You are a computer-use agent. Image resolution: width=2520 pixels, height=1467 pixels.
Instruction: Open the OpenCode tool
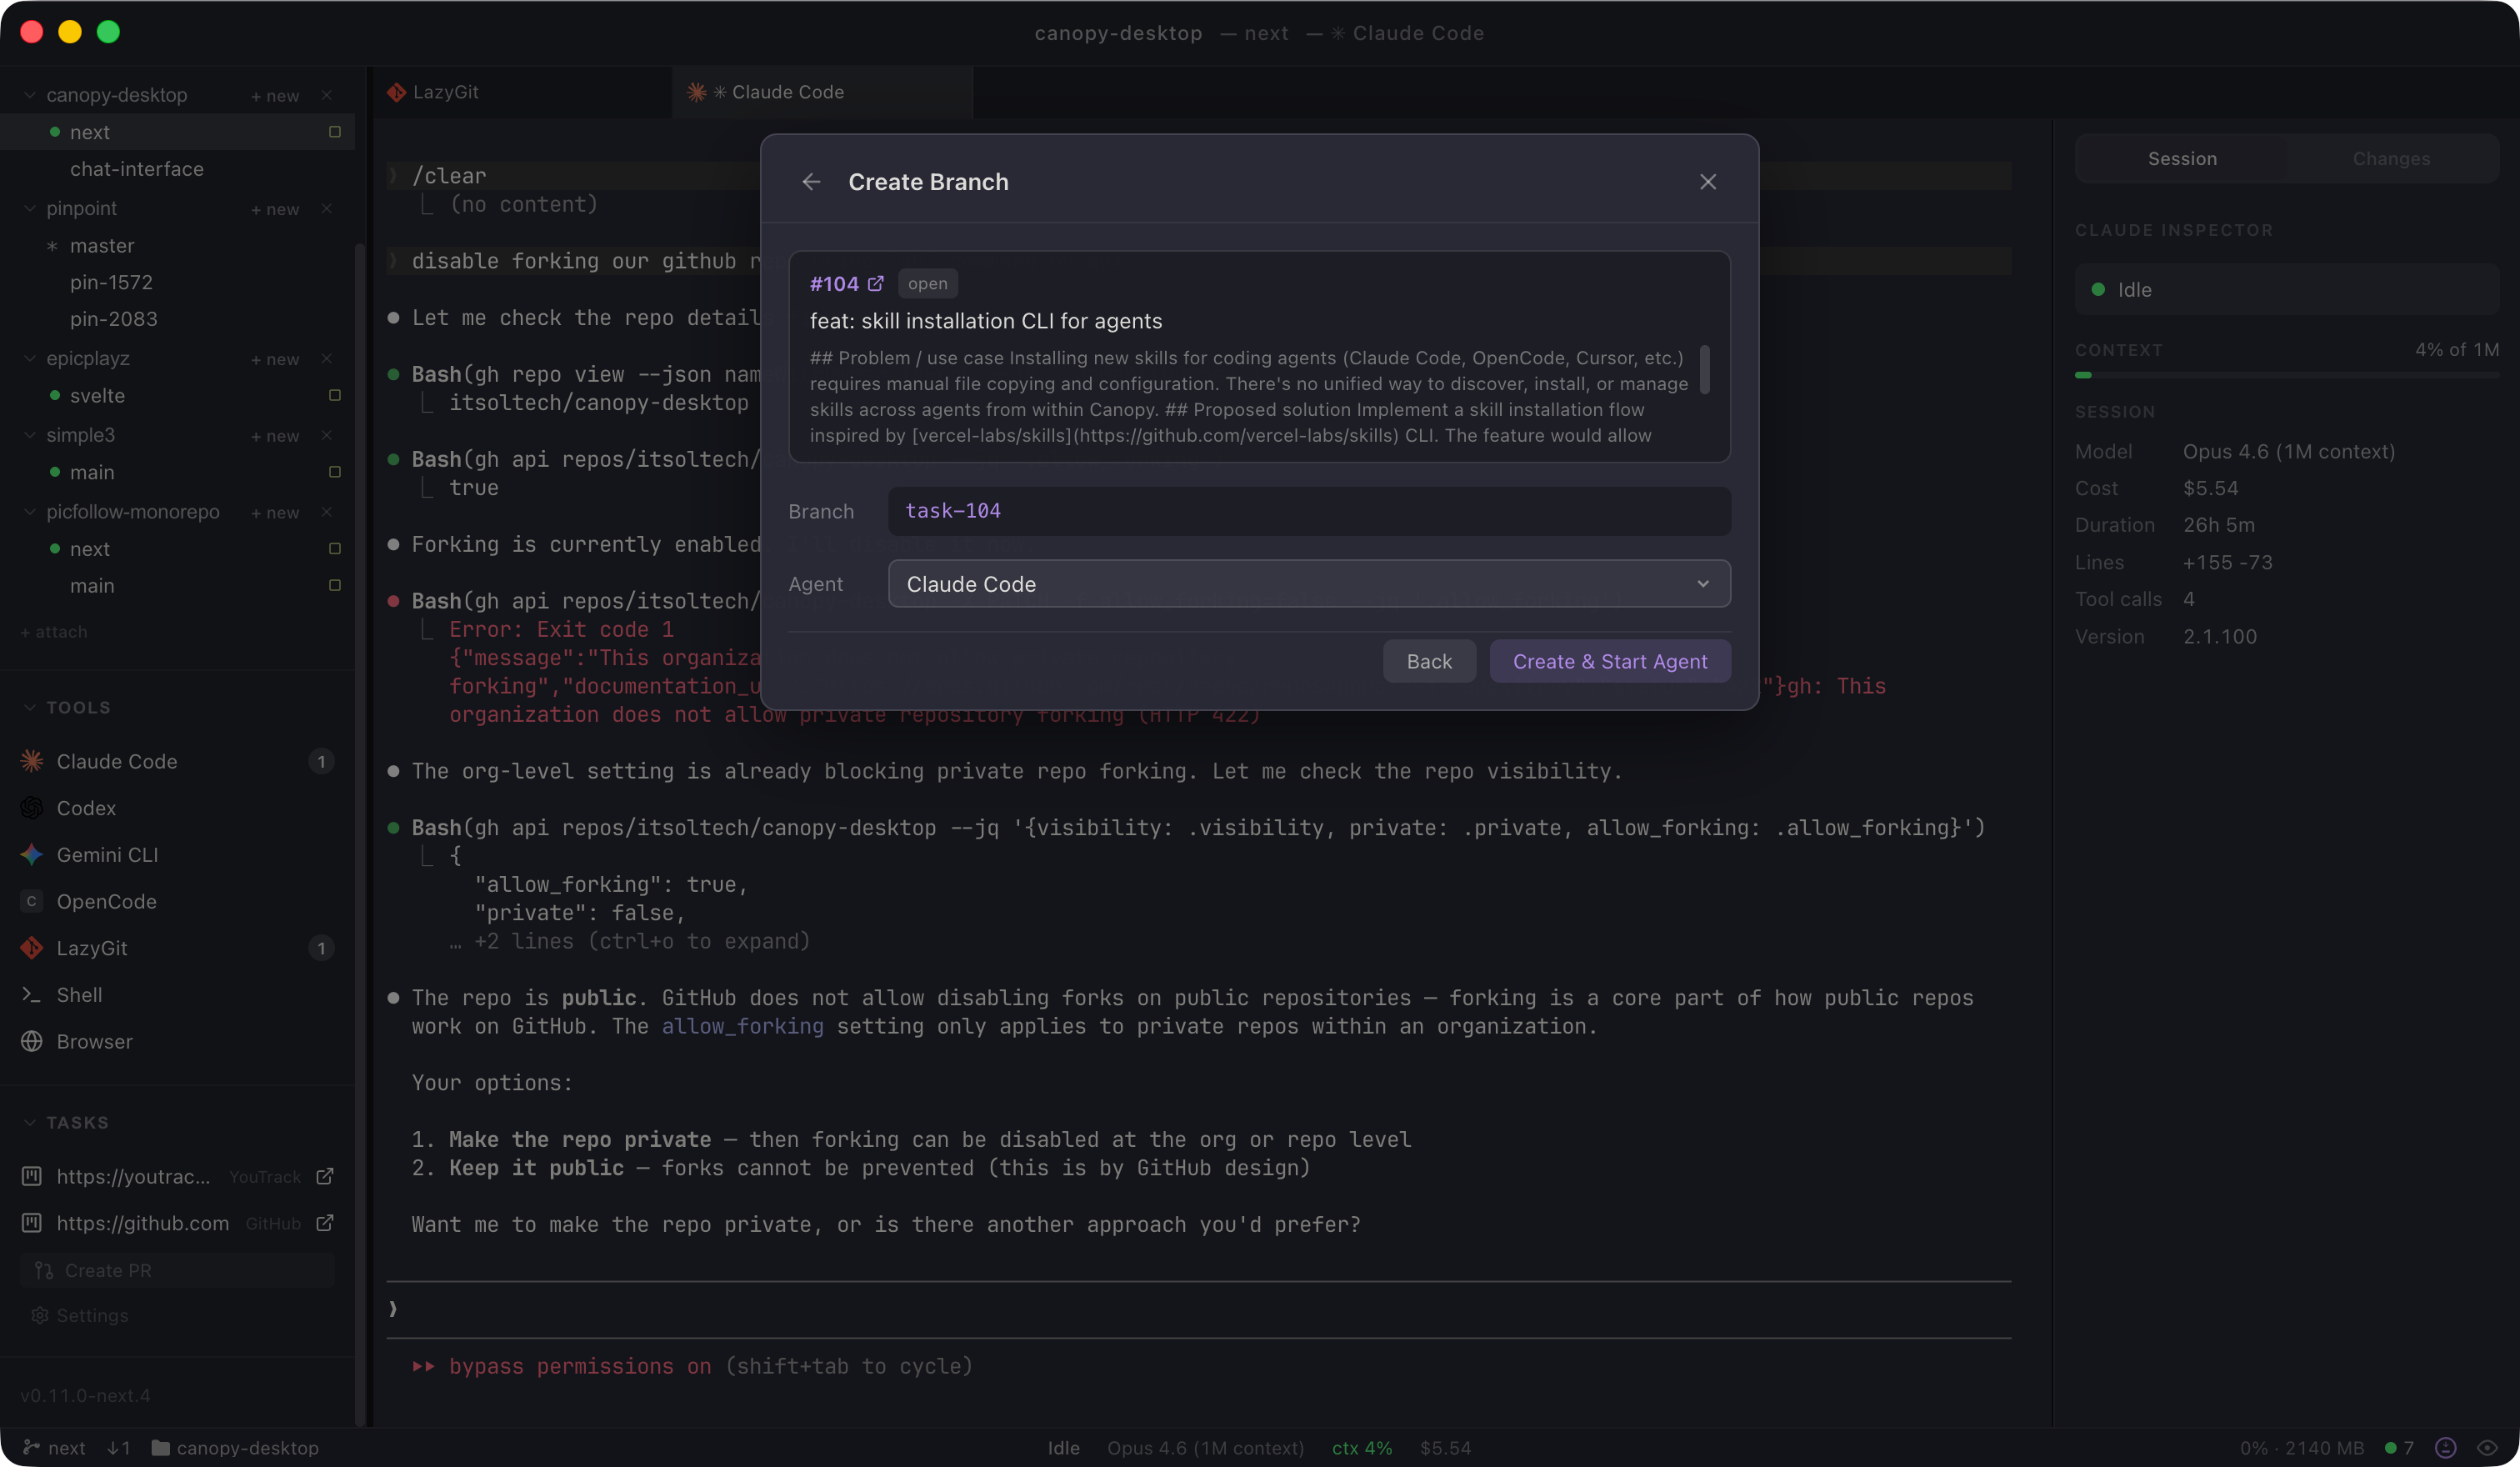click(x=104, y=901)
